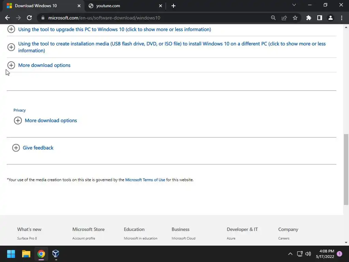Toggle the Chrome side panel icon
349x262 pixels.
point(320,18)
